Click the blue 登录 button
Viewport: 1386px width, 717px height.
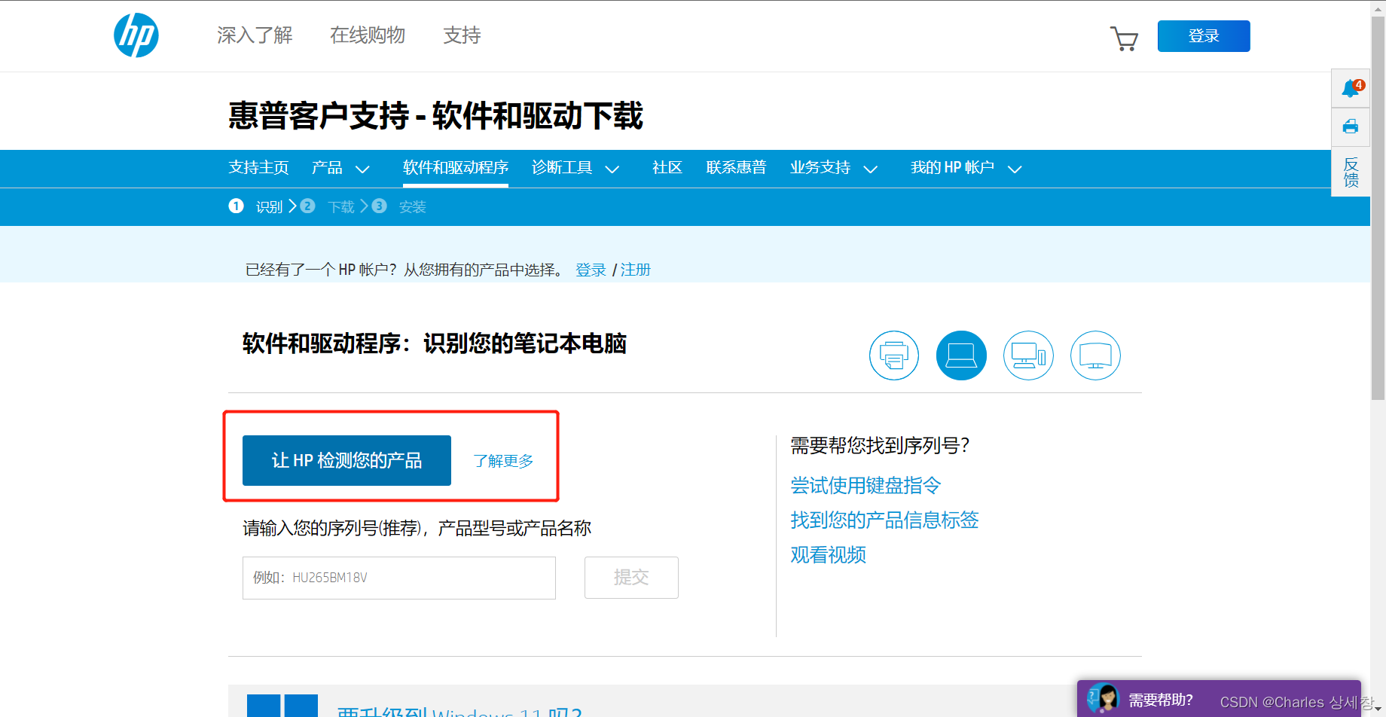pos(1204,36)
